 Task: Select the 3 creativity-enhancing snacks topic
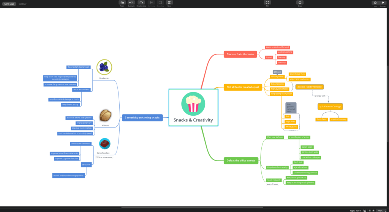point(142,118)
